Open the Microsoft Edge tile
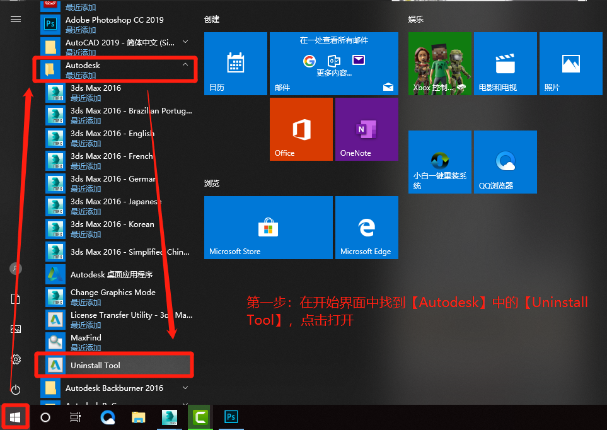The image size is (607, 430). tap(367, 228)
